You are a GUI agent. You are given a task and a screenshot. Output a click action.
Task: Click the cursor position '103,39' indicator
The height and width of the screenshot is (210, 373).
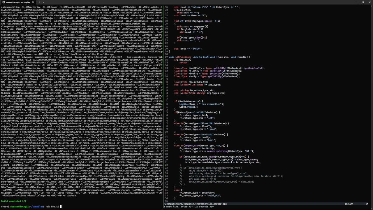349,204
